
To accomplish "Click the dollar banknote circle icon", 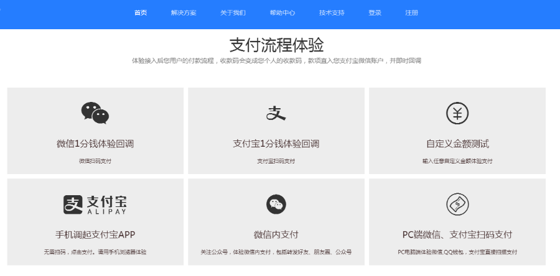I will (457, 205).
